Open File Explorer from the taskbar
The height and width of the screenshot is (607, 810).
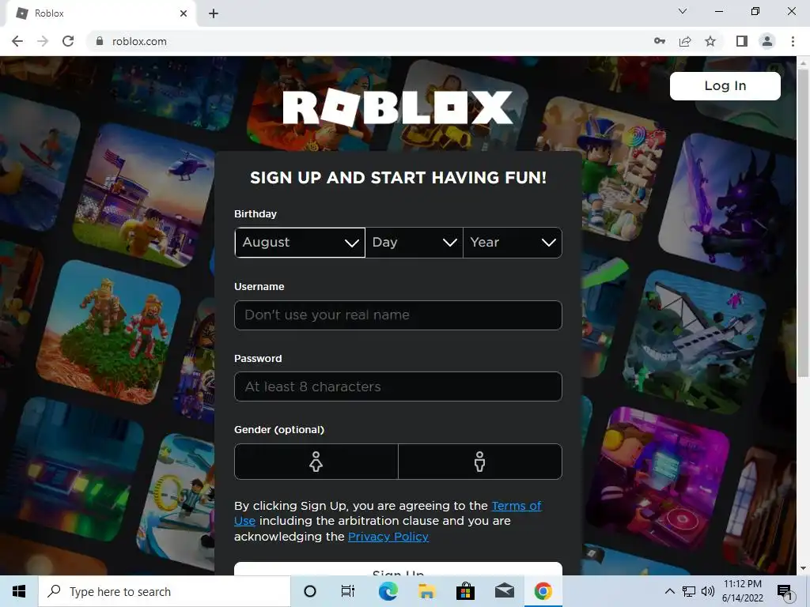tap(426, 591)
